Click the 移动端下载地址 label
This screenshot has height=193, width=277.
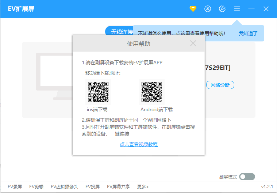tap(103, 73)
